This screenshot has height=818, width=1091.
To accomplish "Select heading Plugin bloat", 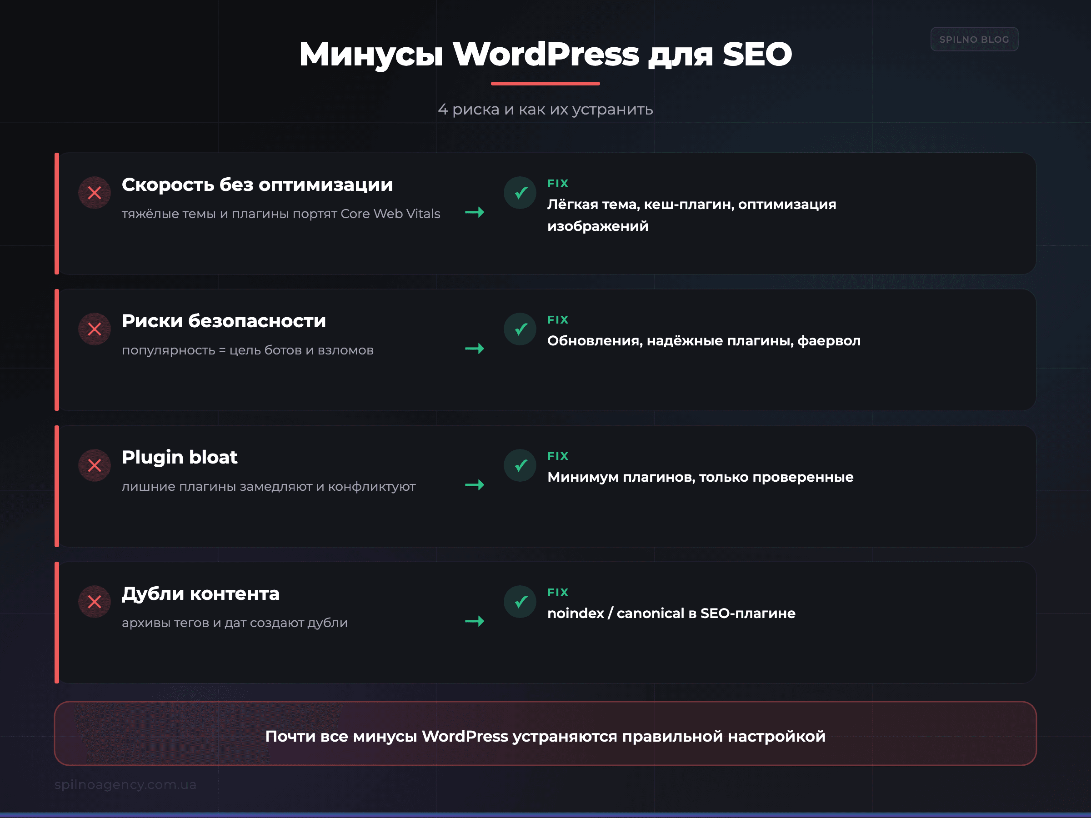I will tap(180, 458).
